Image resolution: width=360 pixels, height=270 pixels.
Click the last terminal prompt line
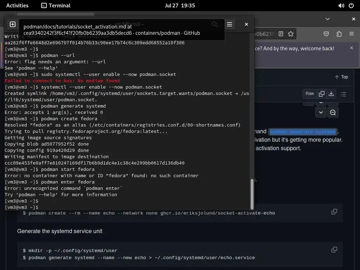21,207
